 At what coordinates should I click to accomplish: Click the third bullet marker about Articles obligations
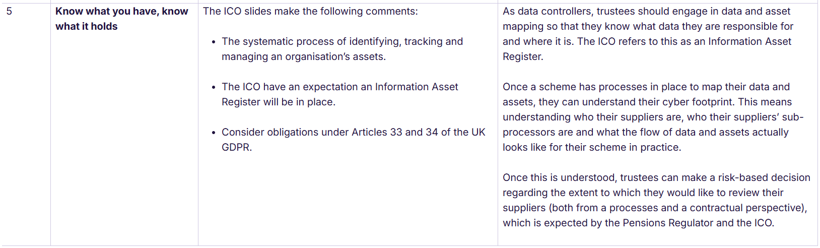(214, 133)
